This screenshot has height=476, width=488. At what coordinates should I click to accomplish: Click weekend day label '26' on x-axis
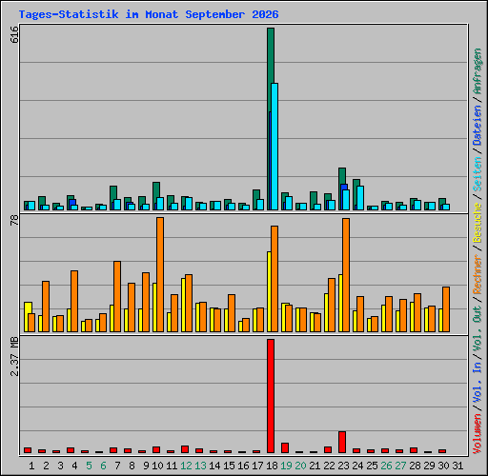coord(386,466)
